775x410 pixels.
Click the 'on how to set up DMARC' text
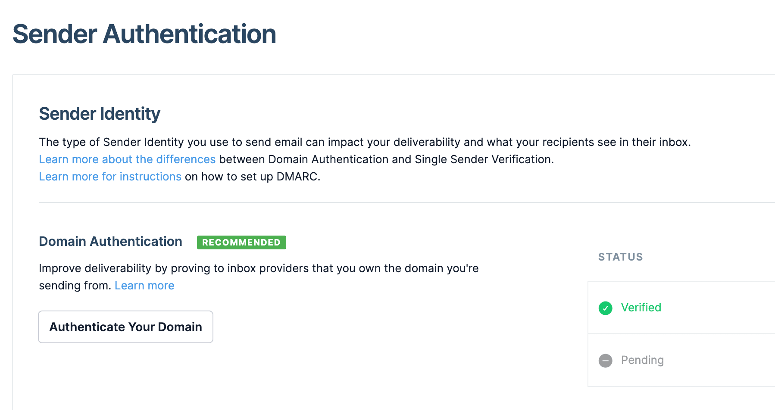pos(253,177)
